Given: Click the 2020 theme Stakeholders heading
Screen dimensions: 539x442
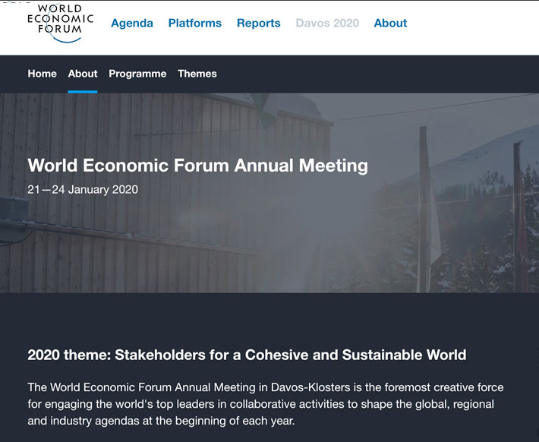Looking at the screenshot, I should [x=247, y=355].
